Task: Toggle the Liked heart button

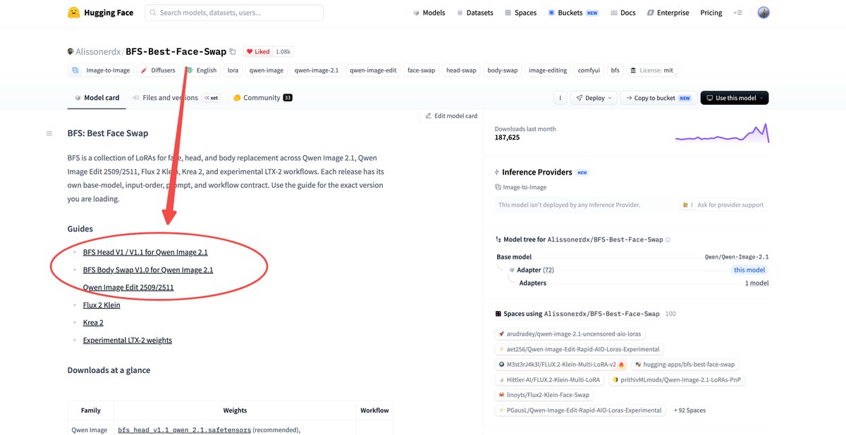Action: 257,51
